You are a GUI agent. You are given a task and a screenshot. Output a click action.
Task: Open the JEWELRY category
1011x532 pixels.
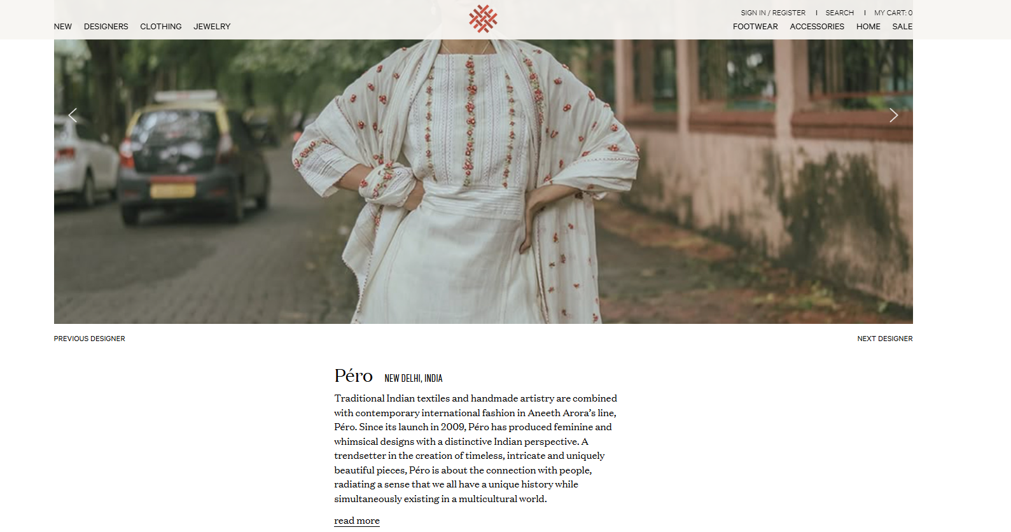click(x=212, y=27)
